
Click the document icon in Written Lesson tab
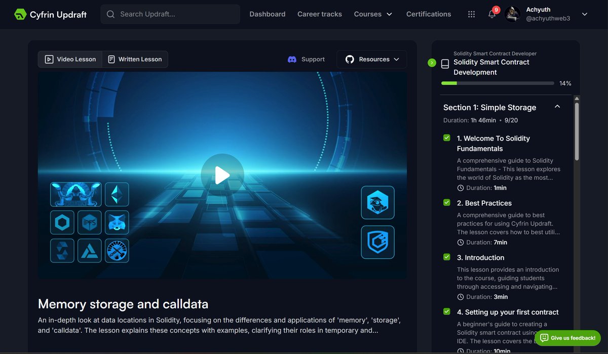click(x=111, y=59)
